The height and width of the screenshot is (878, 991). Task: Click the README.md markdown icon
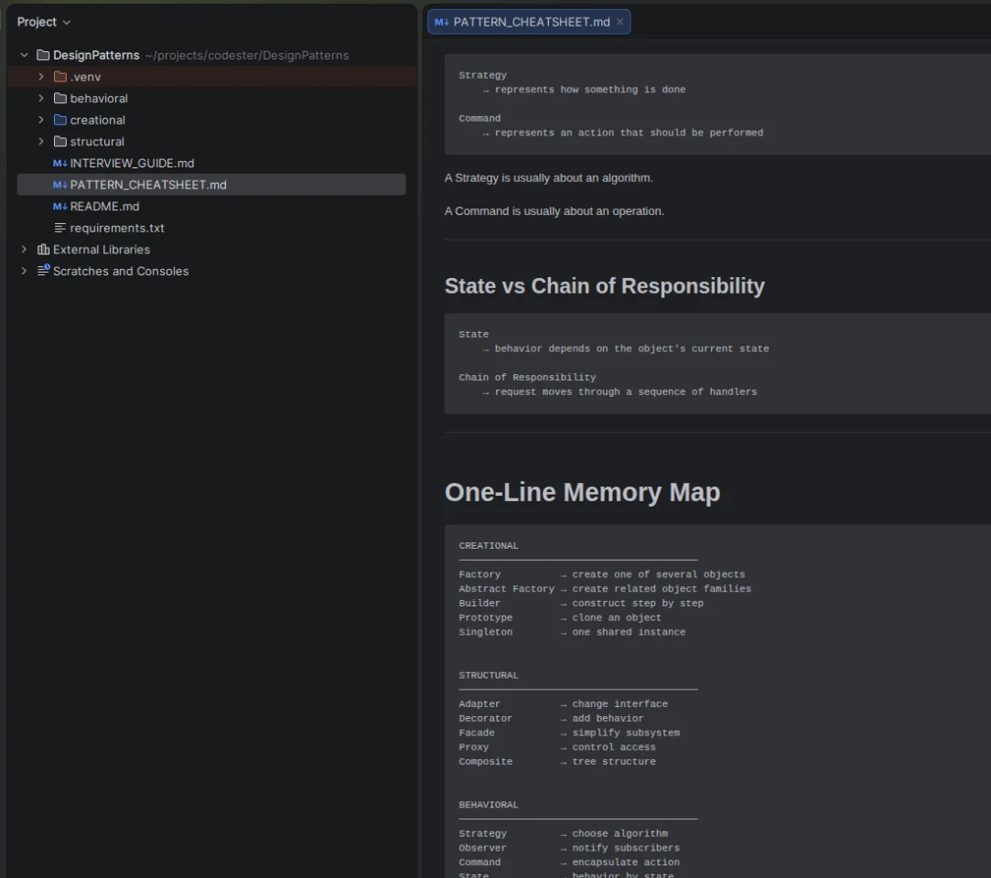[x=60, y=206]
